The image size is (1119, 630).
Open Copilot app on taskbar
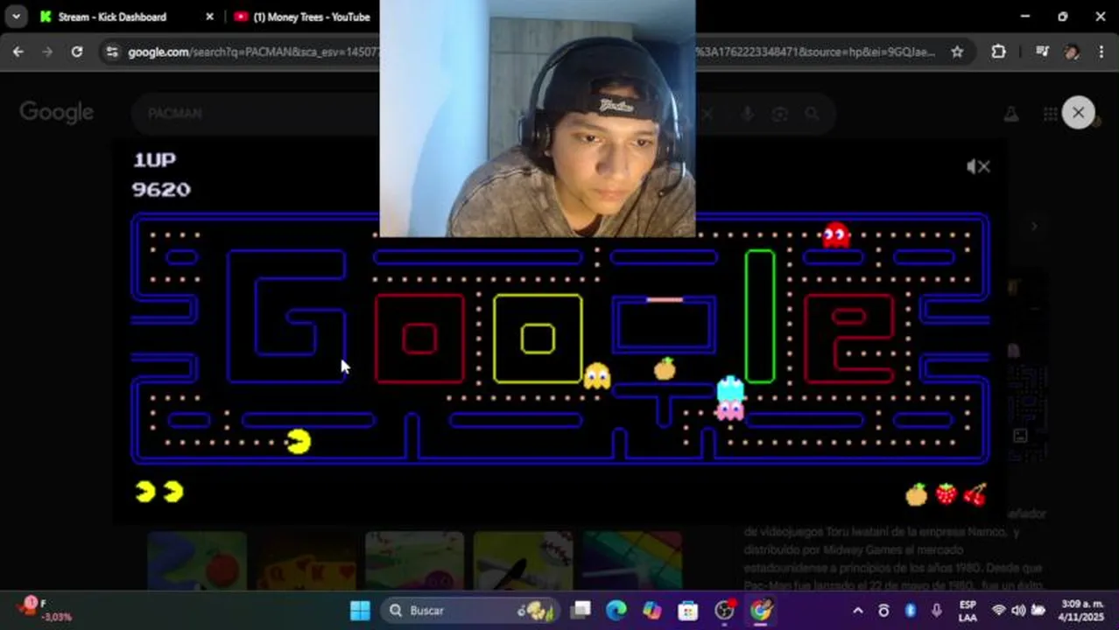(x=652, y=610)
